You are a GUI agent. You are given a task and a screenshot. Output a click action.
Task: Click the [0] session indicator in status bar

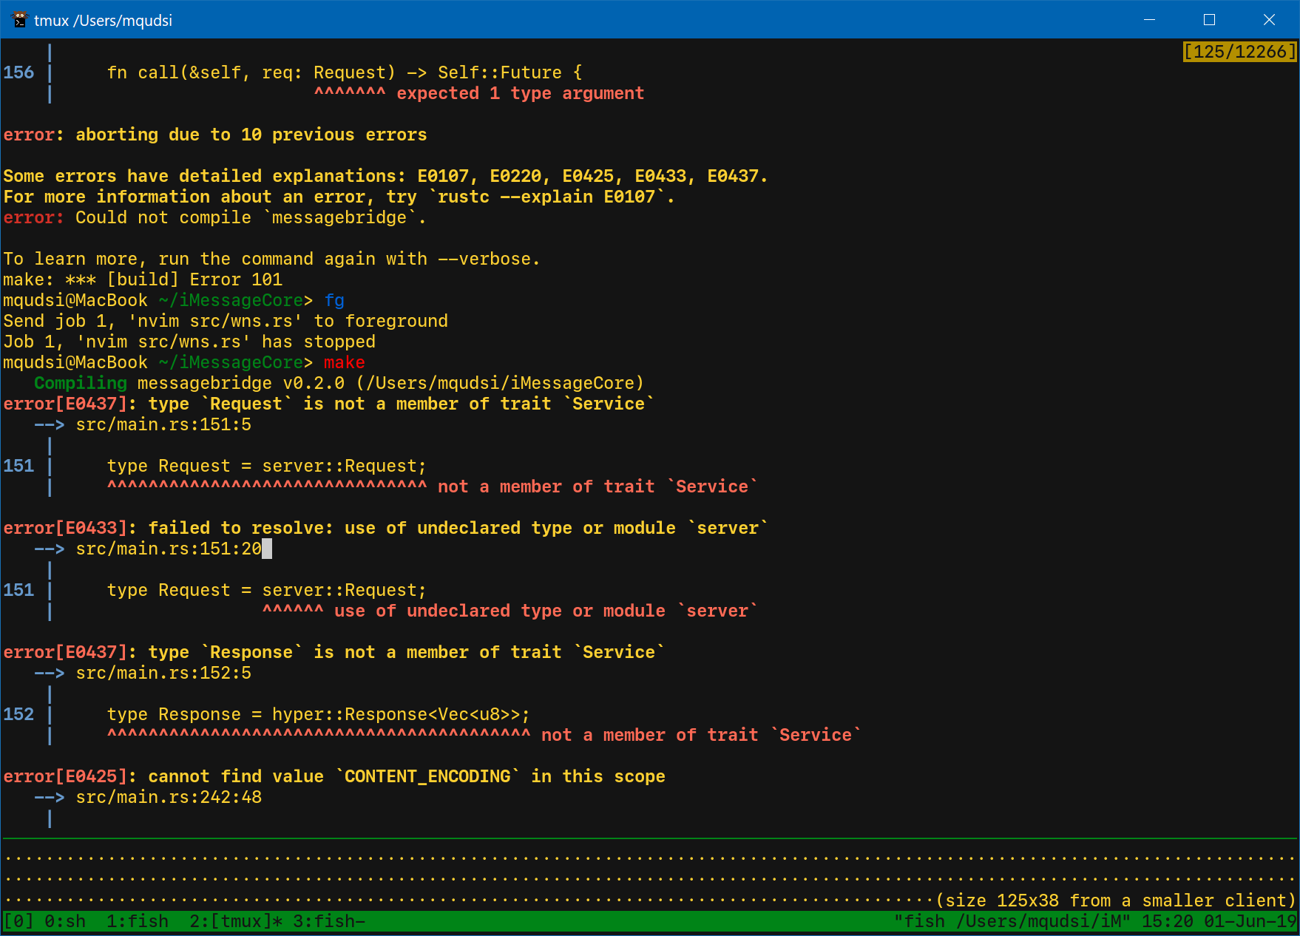18,921
